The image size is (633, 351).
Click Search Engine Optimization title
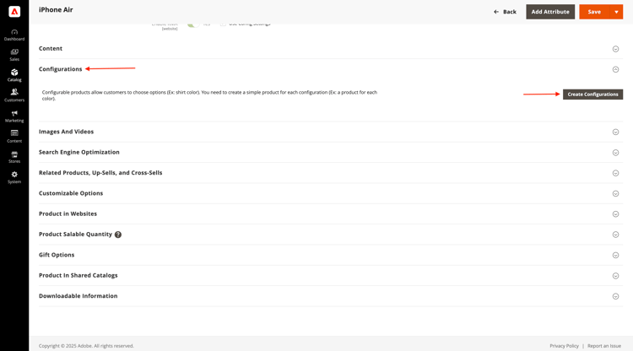(x=79, y=152)
